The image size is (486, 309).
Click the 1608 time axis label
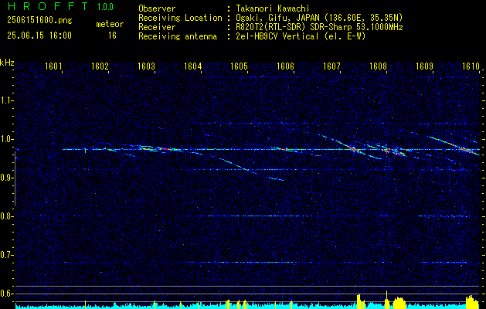point(379,66)
